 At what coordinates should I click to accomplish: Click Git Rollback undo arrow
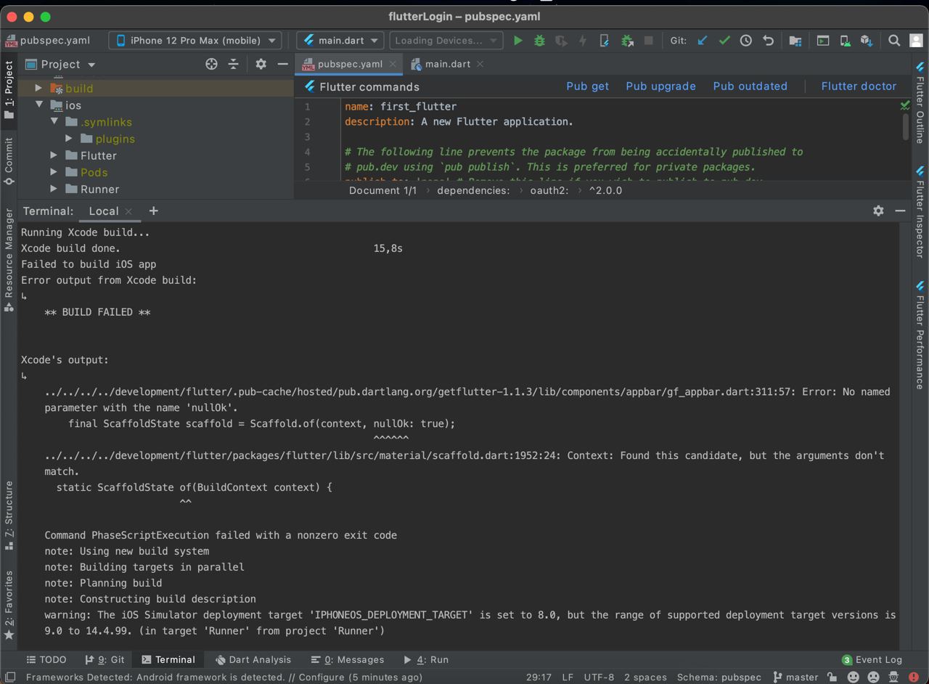coord(768,41)
